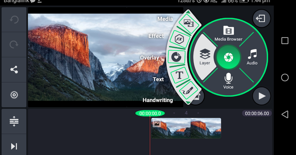Select the Overlay sticker icon
The image size is (296, 155).
point(176,57)
